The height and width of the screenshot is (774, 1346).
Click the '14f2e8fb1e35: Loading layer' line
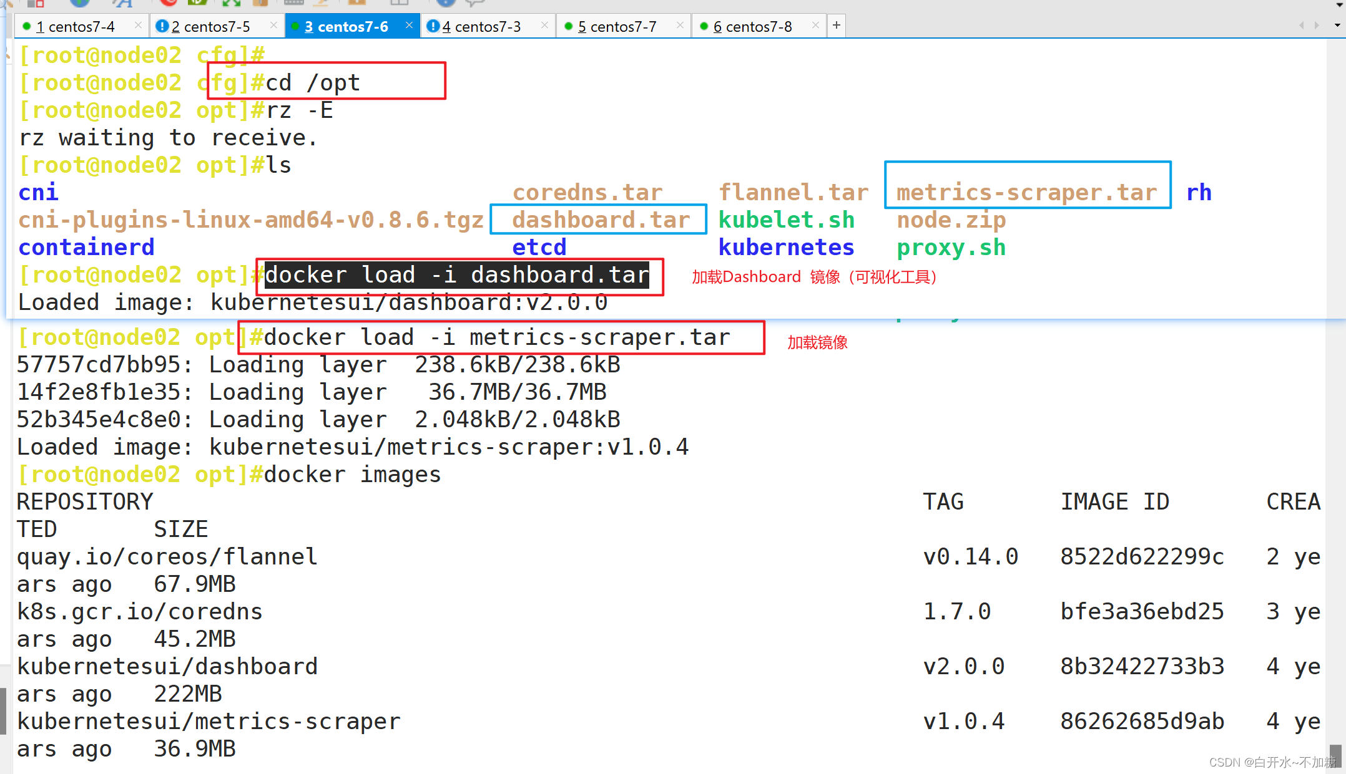312,392
